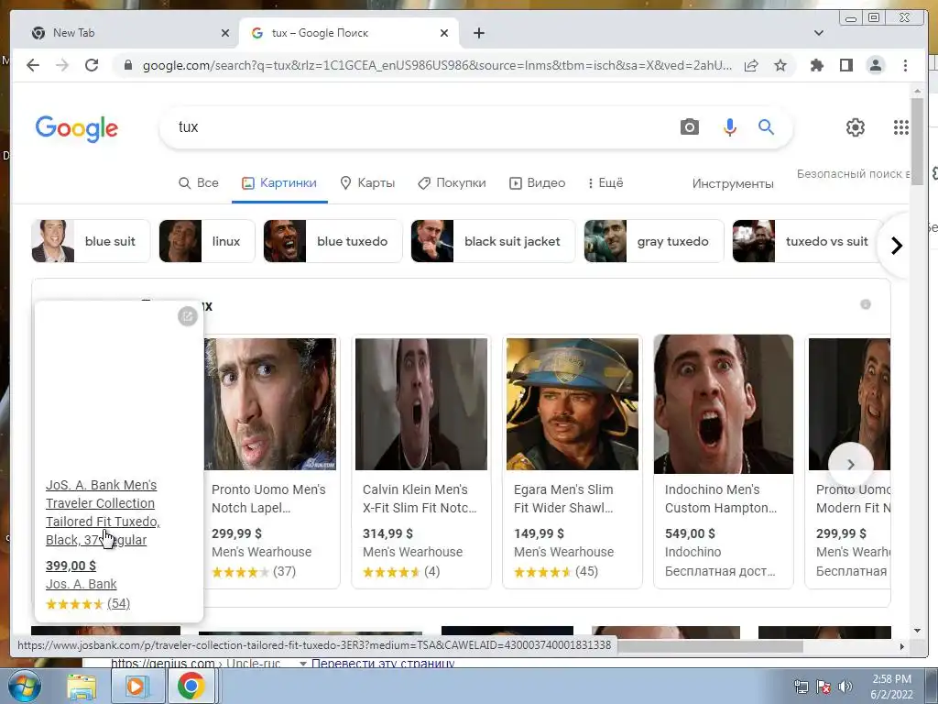938x704 pixels.
Task: Click the vertical scrollbar down arrow
Action: tap(917, 631)
